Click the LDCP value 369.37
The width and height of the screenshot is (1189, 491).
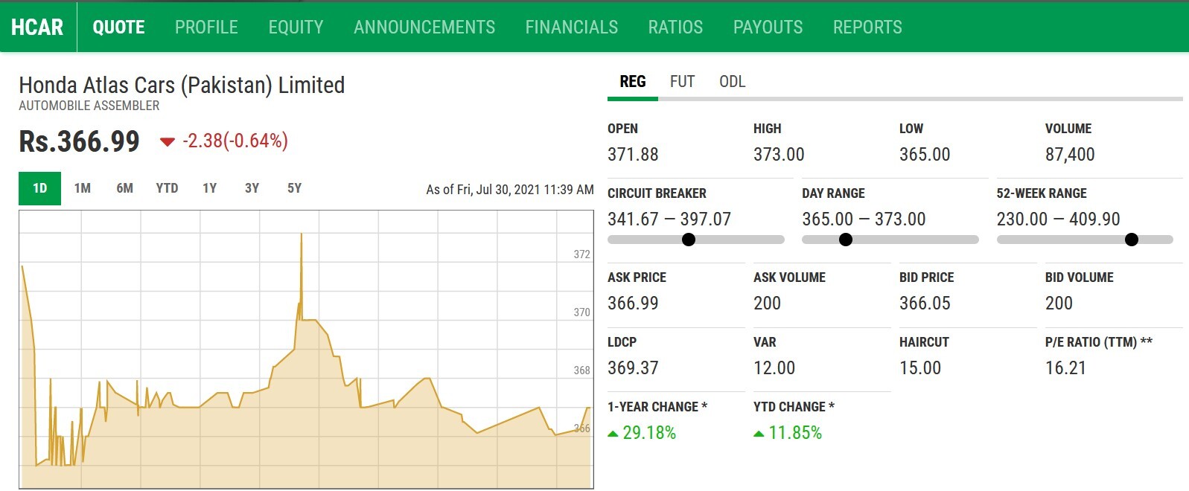click(x=633, y=368)
